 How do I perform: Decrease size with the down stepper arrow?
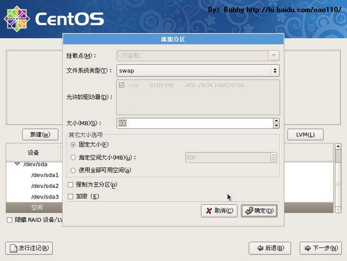coord(276,126)
